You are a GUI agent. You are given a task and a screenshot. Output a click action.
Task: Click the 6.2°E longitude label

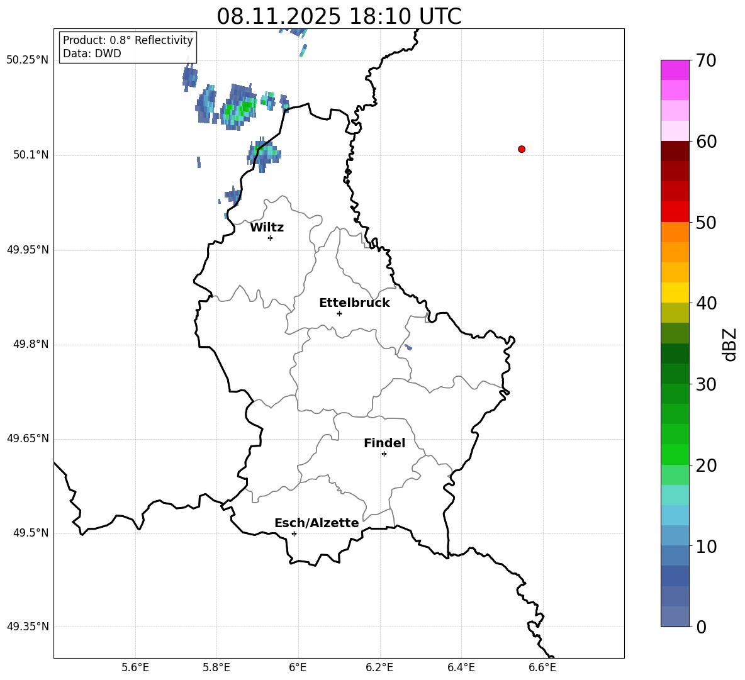[x=379, y=667]
